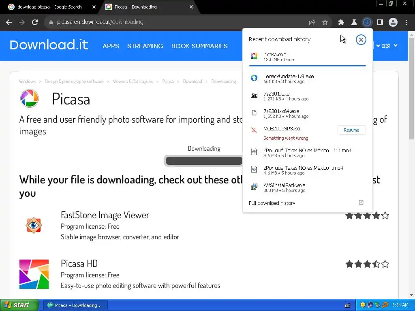Click the Downloading progress bar
Screen dimensions: 415x311
[203, 160]
